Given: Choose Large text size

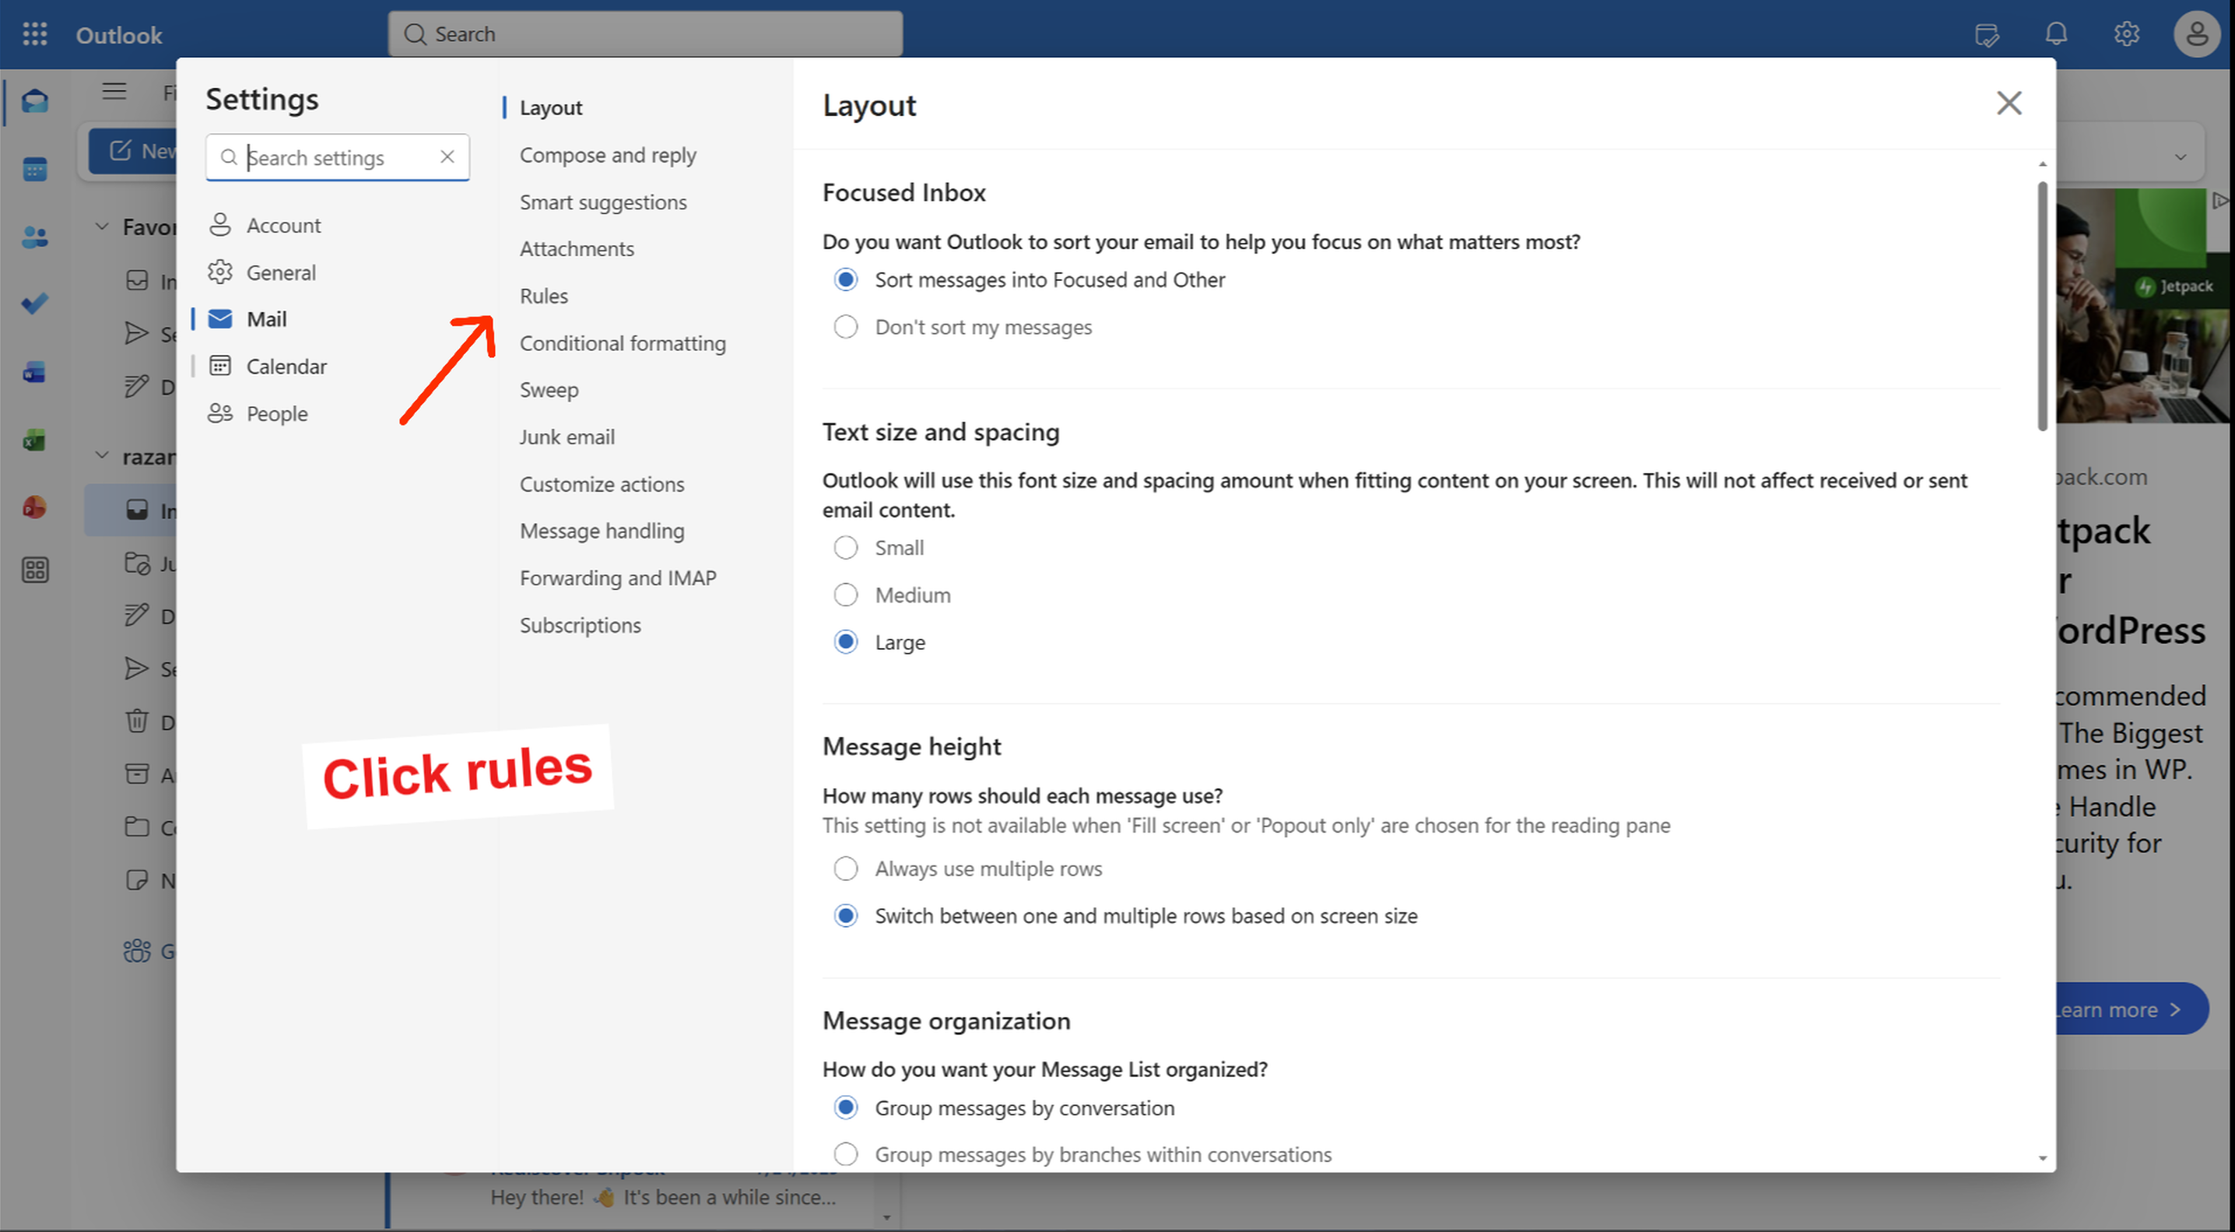Looking at the screenshot, I should click(845, 642).
